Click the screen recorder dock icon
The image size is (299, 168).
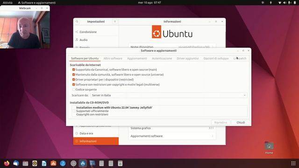[x=92, y=163]
